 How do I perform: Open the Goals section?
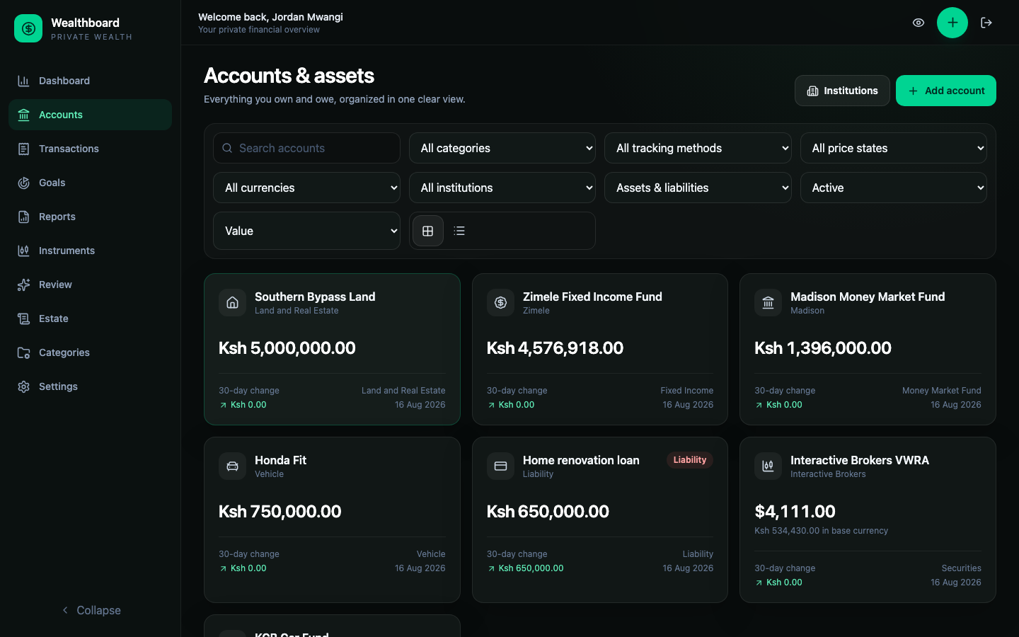pyautogui.click(x=90, y=183)
